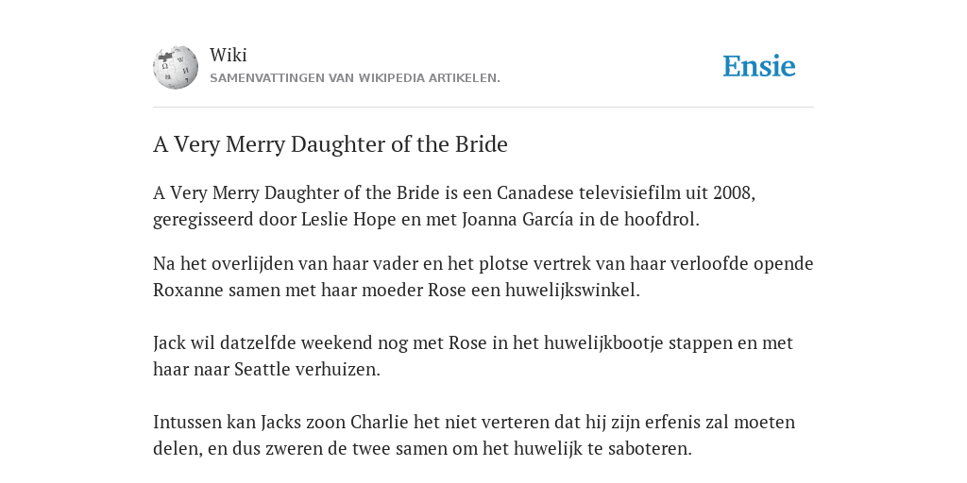Open the Ensie logo link
This screenshot has width=967, height=483.
pos(759,66)
